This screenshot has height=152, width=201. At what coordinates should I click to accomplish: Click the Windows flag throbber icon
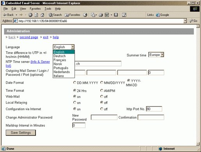pyautogui.click(x=195, y=9)
